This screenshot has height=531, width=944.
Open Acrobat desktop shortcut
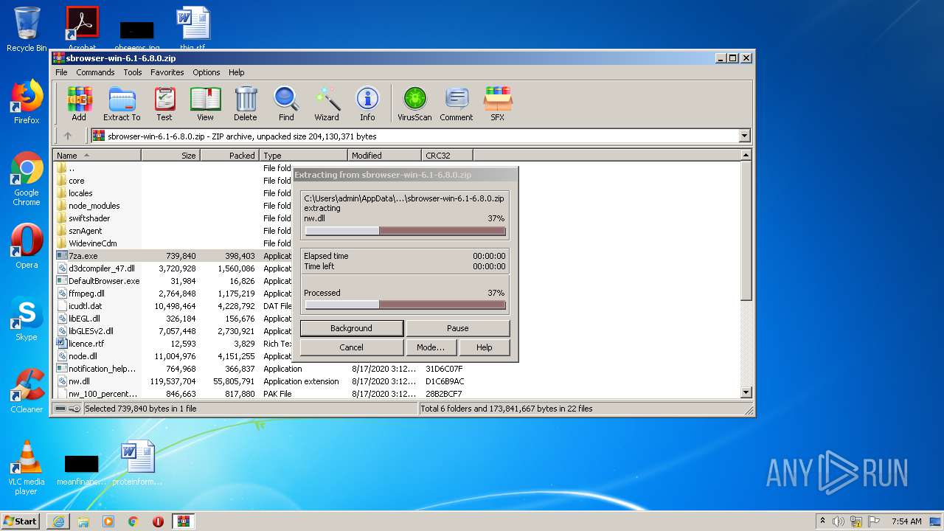[x=82, y=28]
